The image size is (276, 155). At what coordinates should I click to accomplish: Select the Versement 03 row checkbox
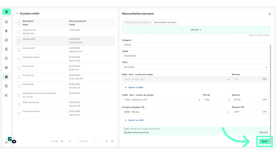19,32
